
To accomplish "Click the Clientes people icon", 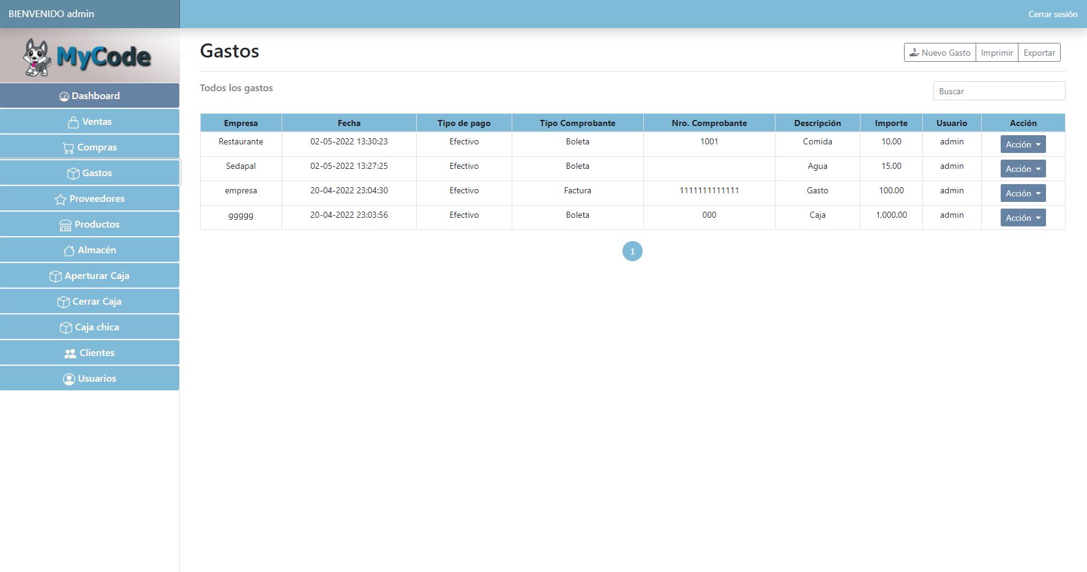I will click(70, 354).
